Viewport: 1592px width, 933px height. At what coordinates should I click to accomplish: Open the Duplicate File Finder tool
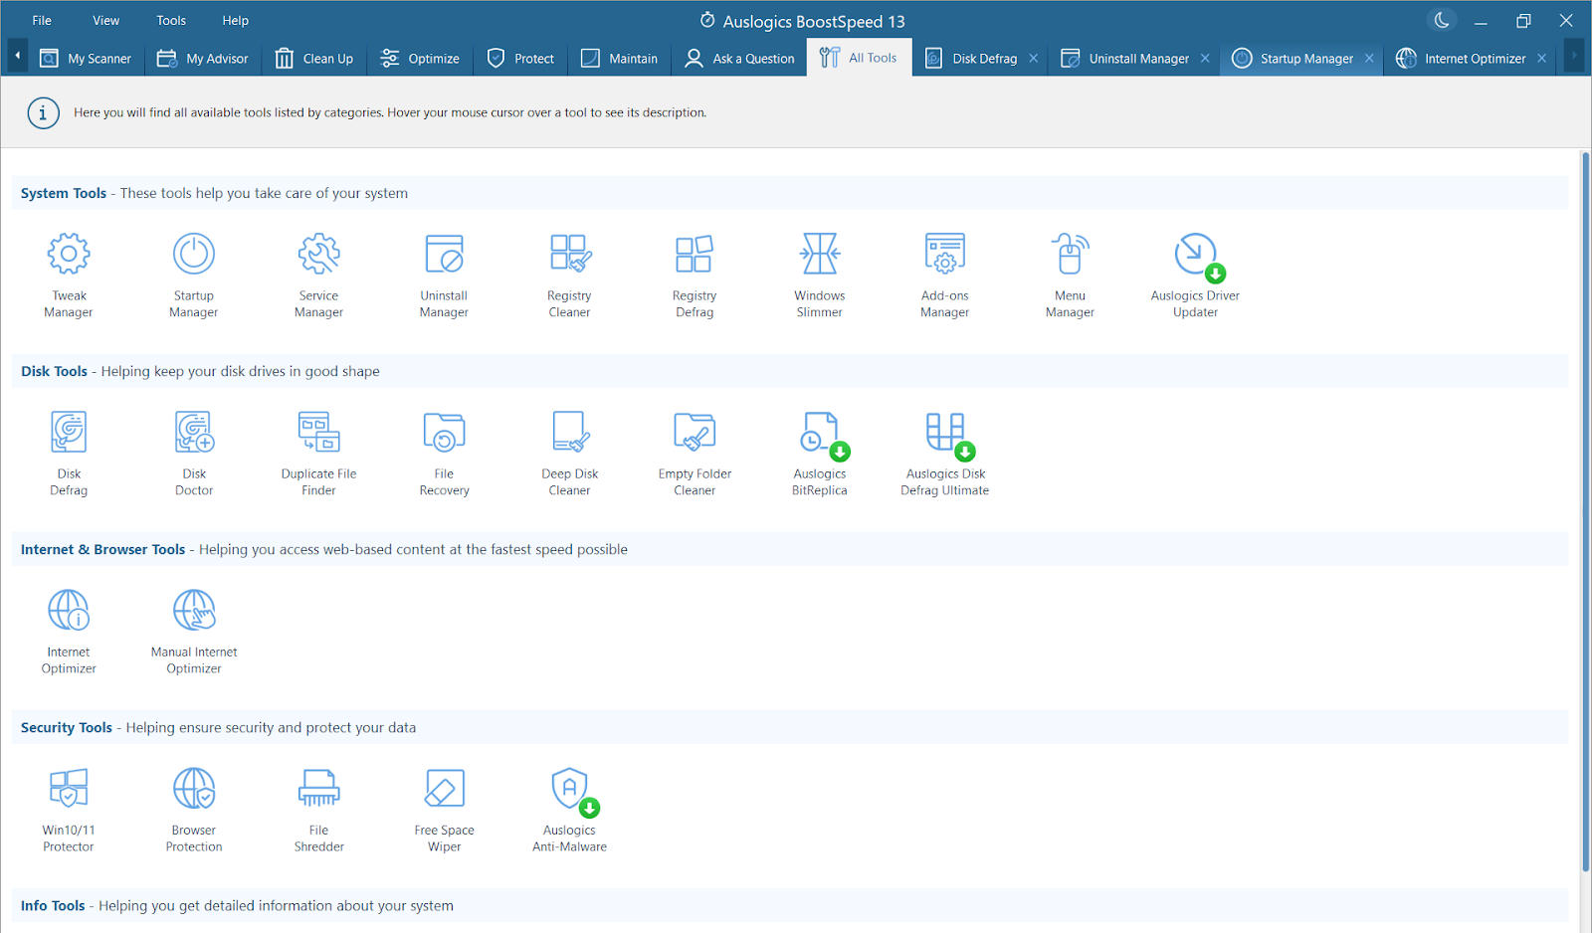click(319, 454)
